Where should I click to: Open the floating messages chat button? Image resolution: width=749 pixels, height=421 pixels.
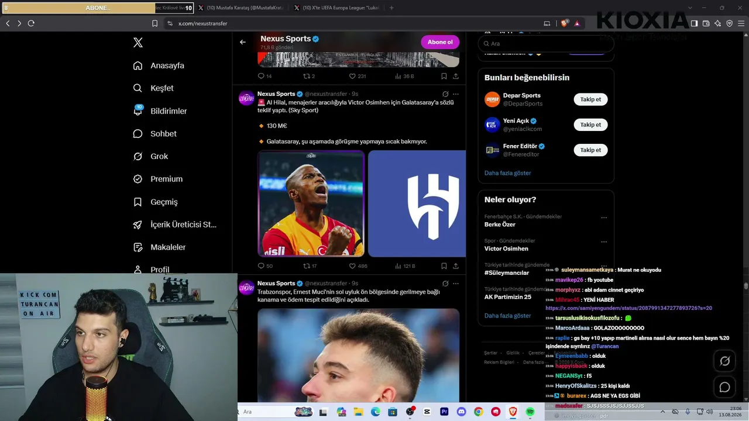(x=724, y=387)
